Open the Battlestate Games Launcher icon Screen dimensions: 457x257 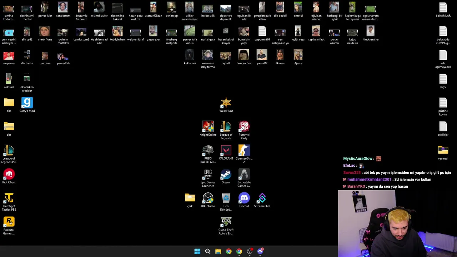244,178
